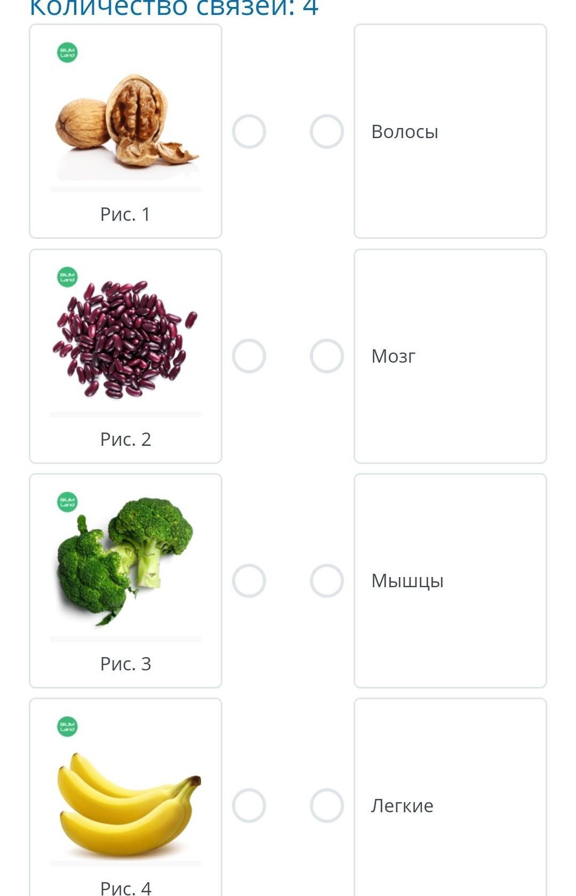Click the broccoli image
This screenshot has height=896, width=576.
125,560
